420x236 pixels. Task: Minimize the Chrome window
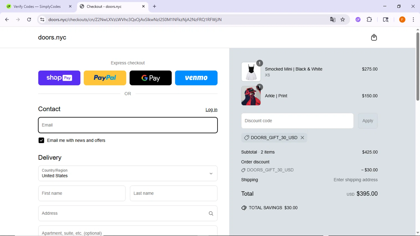pos(385,6)
